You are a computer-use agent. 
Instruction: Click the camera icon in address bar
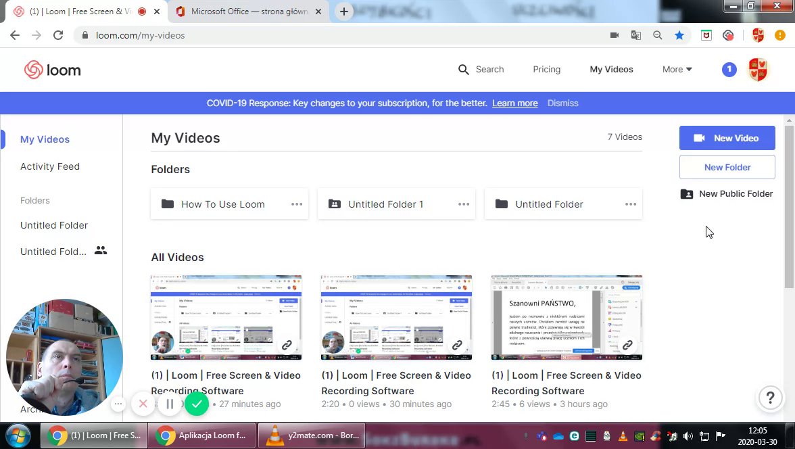click(x=614, y=35)
